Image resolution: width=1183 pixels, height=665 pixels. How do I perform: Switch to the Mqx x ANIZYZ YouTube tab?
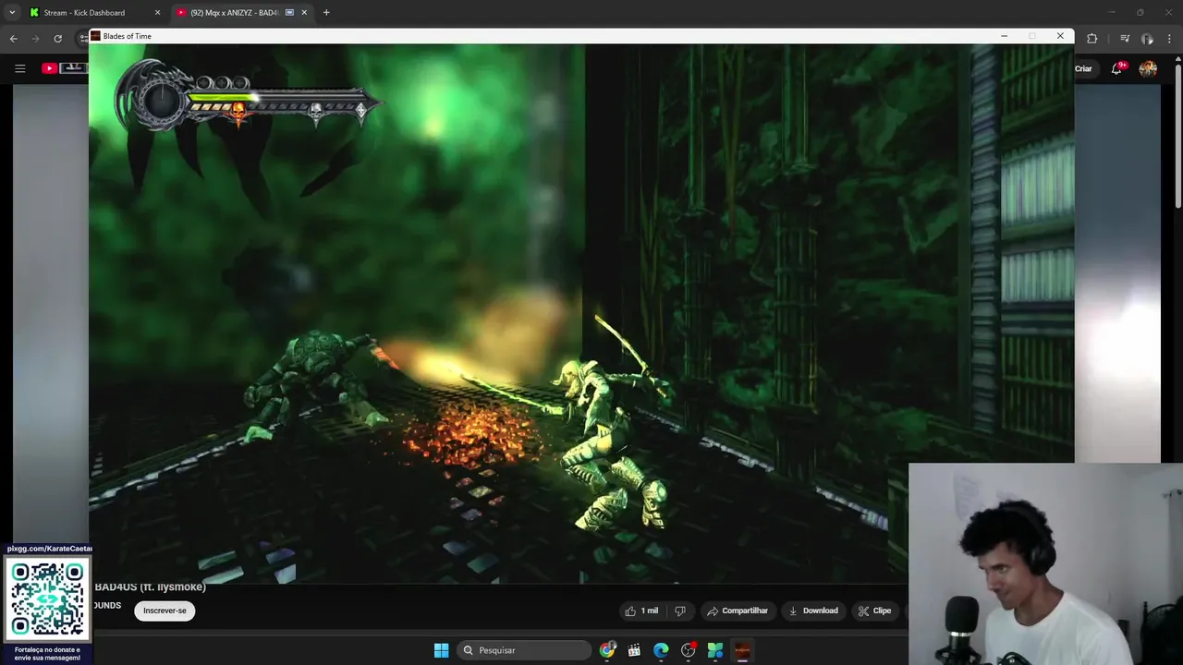click(242, 13)
